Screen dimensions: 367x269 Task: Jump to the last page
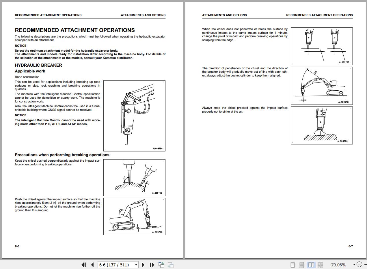152,265
